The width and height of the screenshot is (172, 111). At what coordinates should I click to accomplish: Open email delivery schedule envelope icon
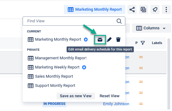click(x=100, y=40)
